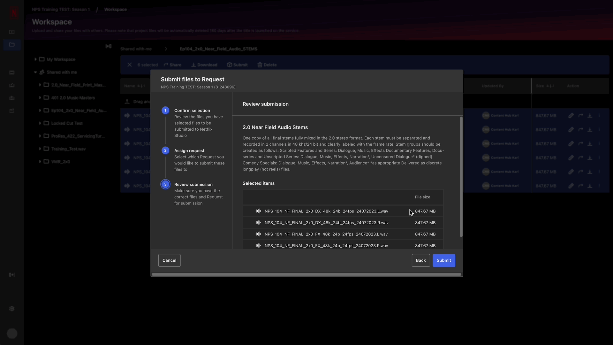Screen dimensions: 613x345
Task: Click the upload icon in the drag-and-drop row
Action: point(127,102)
